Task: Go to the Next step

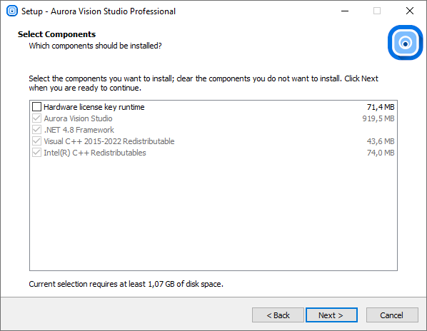Action: coord(331,315)
